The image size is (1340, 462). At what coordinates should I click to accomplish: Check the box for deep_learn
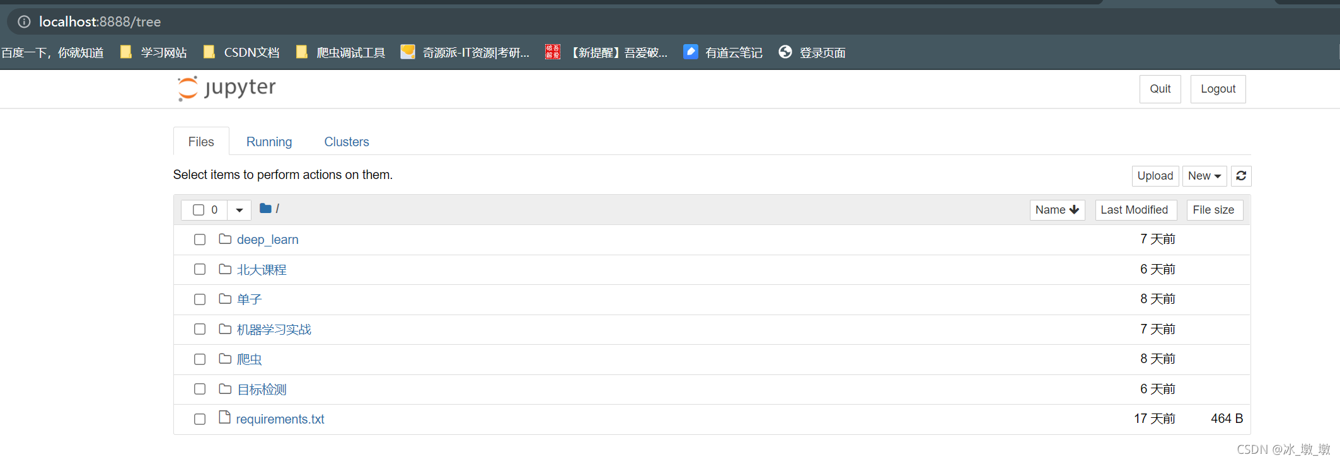[200, 240]
